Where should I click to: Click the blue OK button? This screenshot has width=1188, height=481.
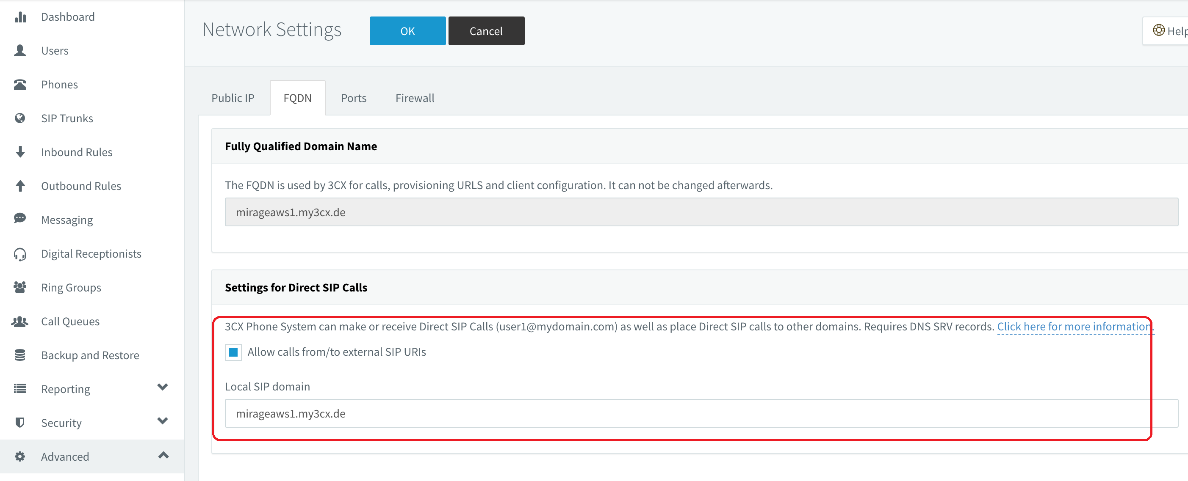(x=408, y=31)
